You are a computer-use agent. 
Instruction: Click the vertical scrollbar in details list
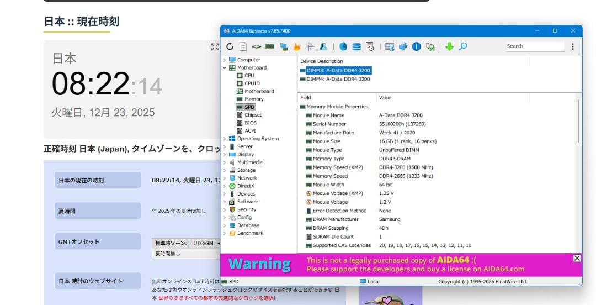click(578, 121)
